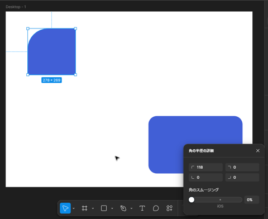Select the Comment tool

(156, 208)
